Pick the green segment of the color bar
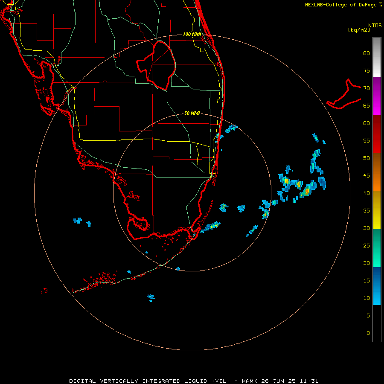The width and height of the screenshot is (384, 384). 377,248
